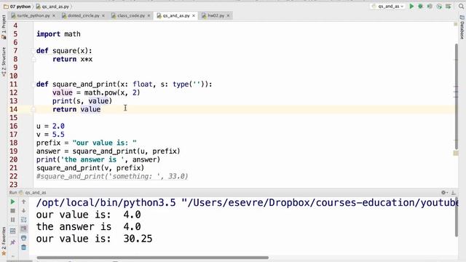Screen dimensions: 466x262
Task: Click the fold end marker on line 8
Action: click(x=33, y=60)
